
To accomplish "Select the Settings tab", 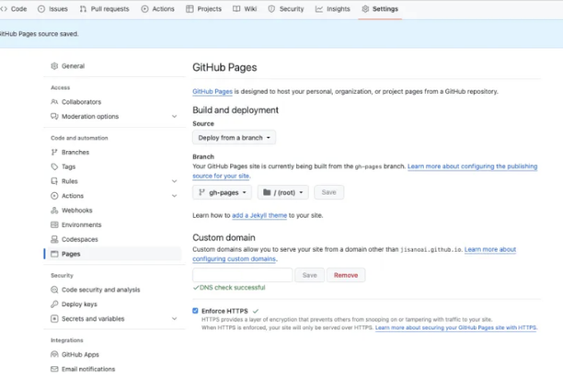I will pos(380,9).
